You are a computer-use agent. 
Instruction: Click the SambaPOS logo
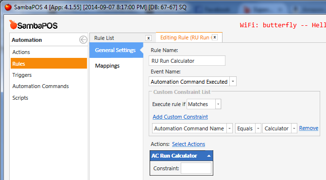[33, 25]
